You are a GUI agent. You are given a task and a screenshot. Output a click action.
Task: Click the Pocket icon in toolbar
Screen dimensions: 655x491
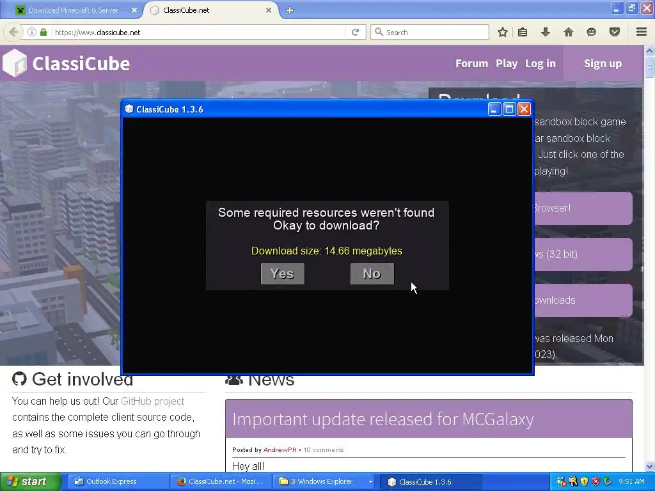click(x=615, y=32)
